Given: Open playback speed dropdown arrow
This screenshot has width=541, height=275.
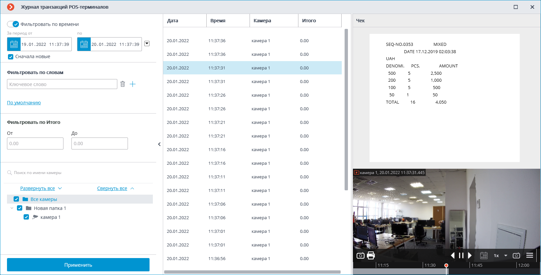Looking at the screenshot, I should coord(506,255).
